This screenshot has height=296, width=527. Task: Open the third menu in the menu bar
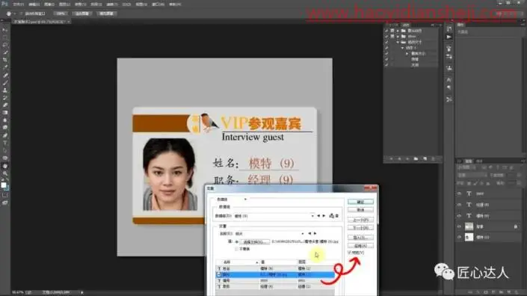click(x=49, y=4)
